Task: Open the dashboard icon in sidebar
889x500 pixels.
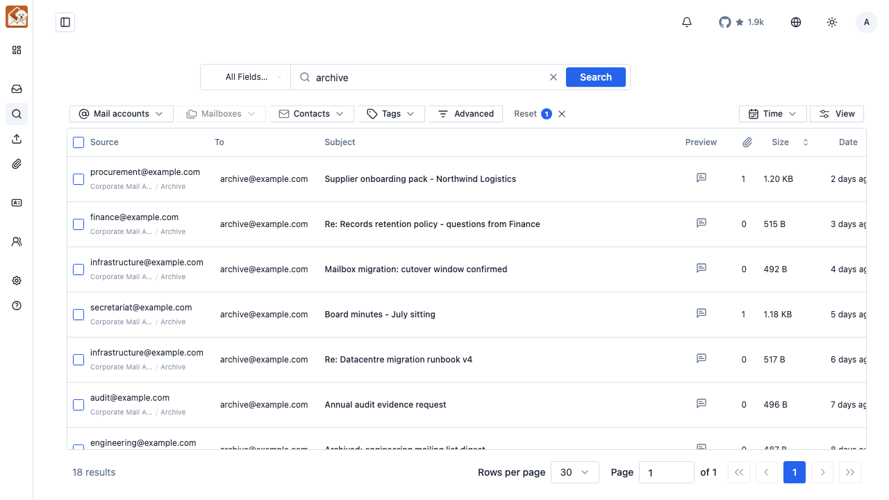Action: (17, 50)
